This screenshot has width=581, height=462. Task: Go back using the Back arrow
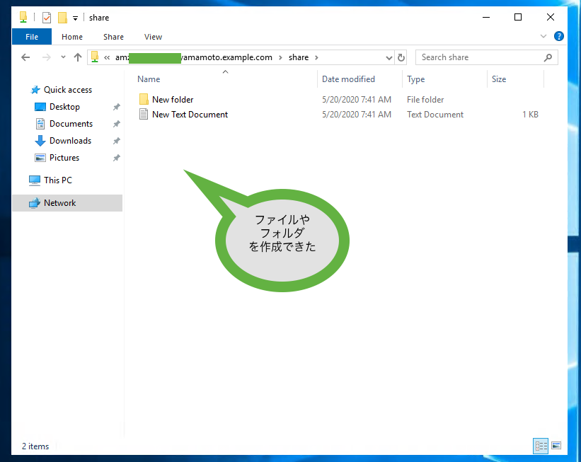pos(25,57)
